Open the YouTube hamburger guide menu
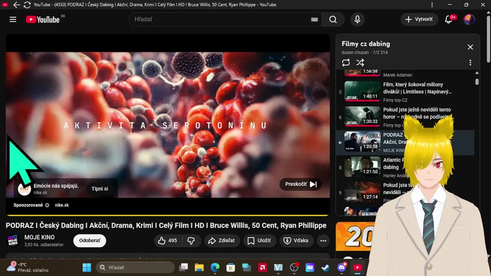The height and width of the screenshot is (276, 491). tap(13, 19)
